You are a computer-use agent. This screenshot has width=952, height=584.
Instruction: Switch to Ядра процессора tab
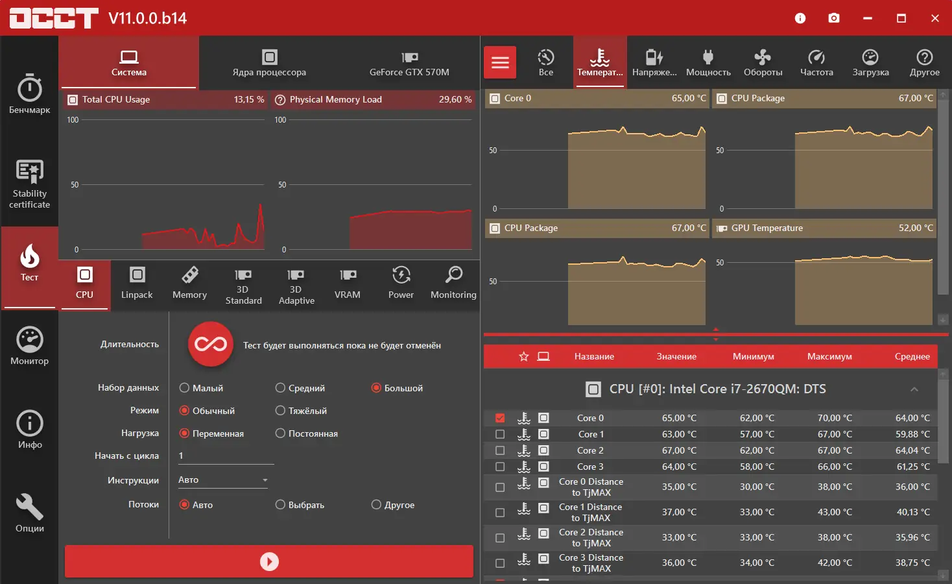click(x=269, y=62)
